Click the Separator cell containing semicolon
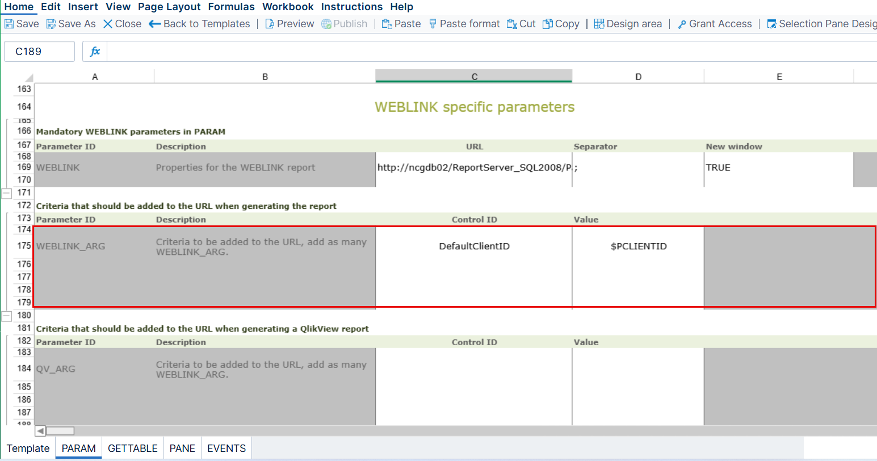 point(638,167)
